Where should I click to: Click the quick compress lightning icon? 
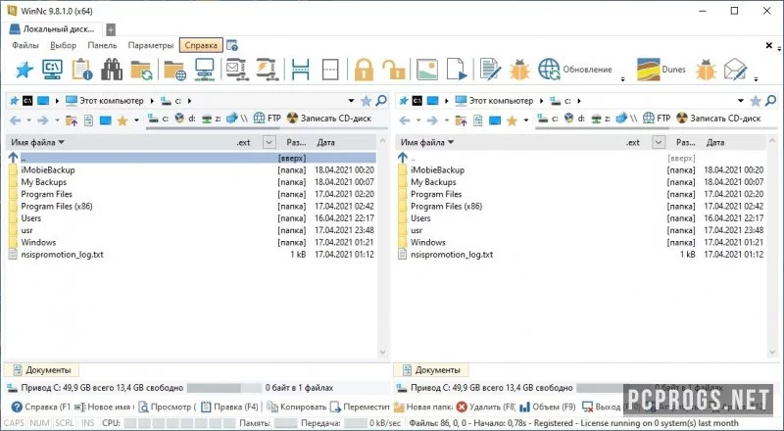coord(267,69)
